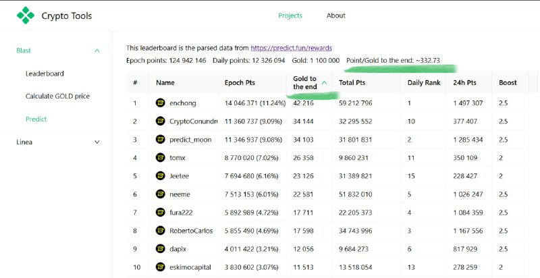
Task: Click the name neeme
Action: coord(180,194)
